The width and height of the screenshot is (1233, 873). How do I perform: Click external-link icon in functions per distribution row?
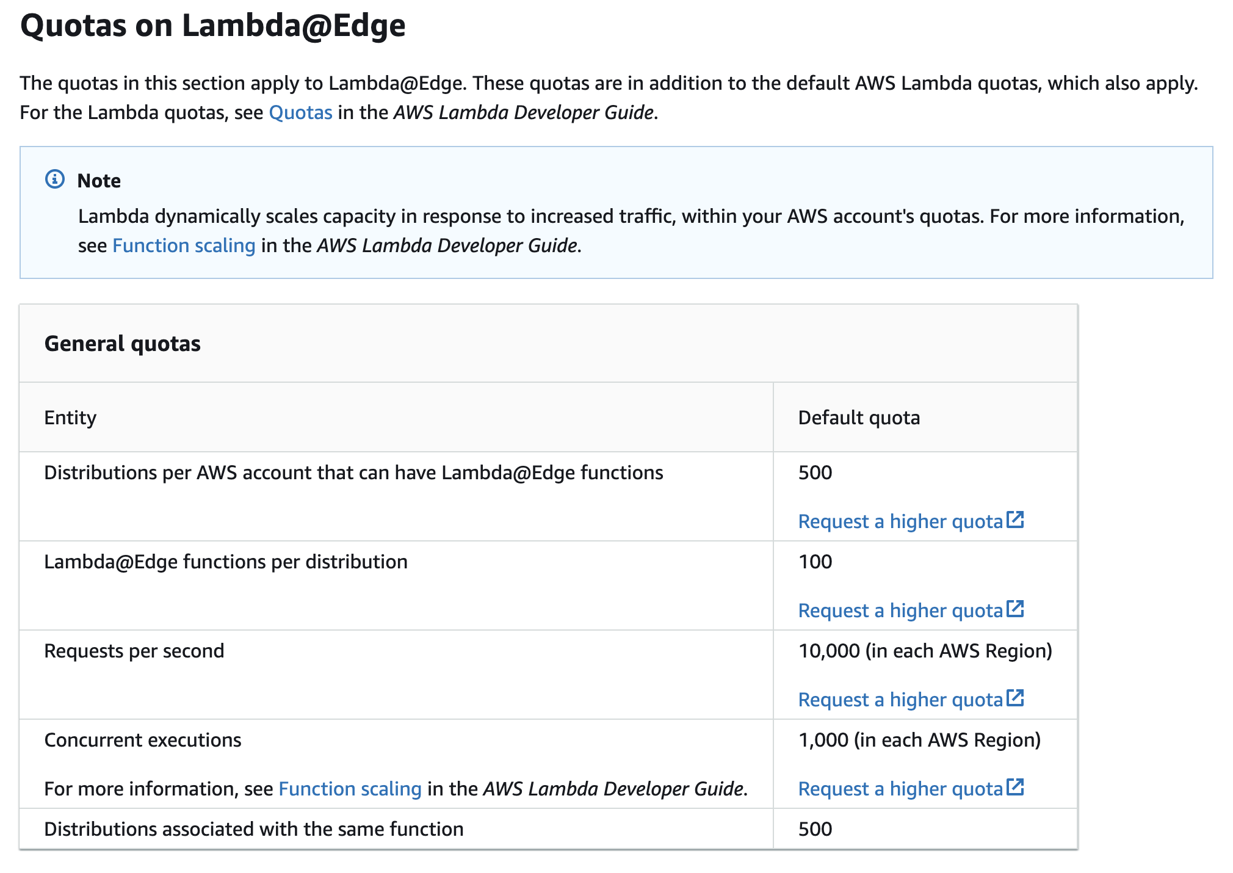click(x=1015, y=609)
